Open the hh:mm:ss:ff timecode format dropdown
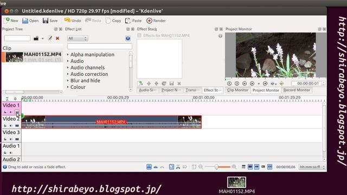The height and width of the screenshot is (195, 347). [x=312, y=167]
